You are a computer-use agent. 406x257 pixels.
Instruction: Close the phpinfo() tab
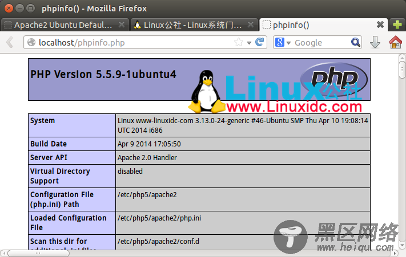tap(380, 25)
